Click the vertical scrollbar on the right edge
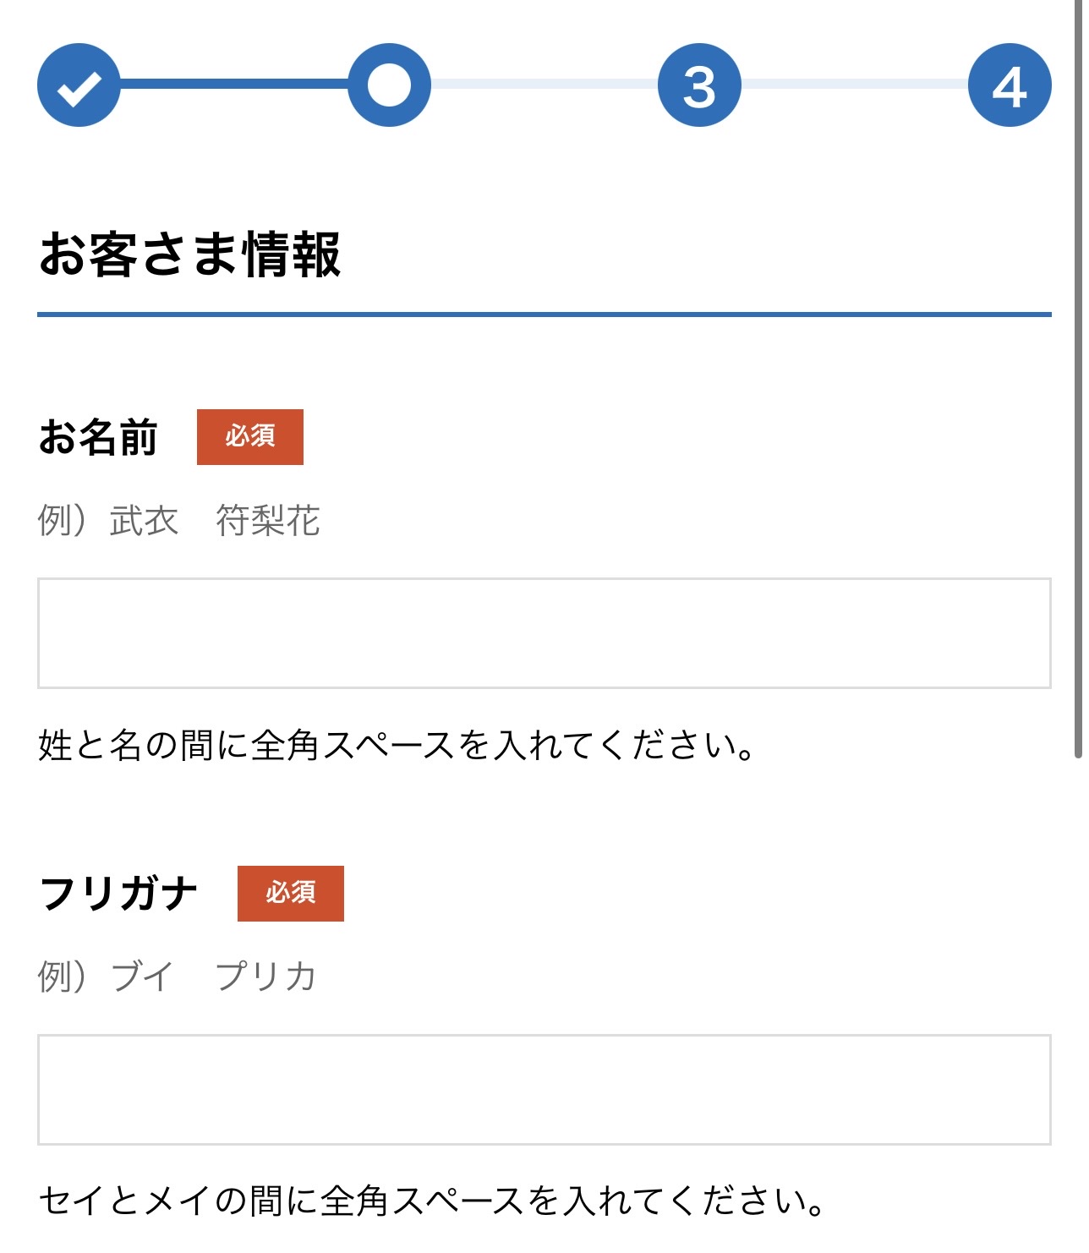The width and height of the screenshot is (1089, 1253). [x=1077, y=380]
